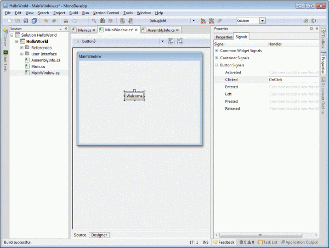
Task: Click second dashed selection icon in designer bar
Action: pos(180,41)
